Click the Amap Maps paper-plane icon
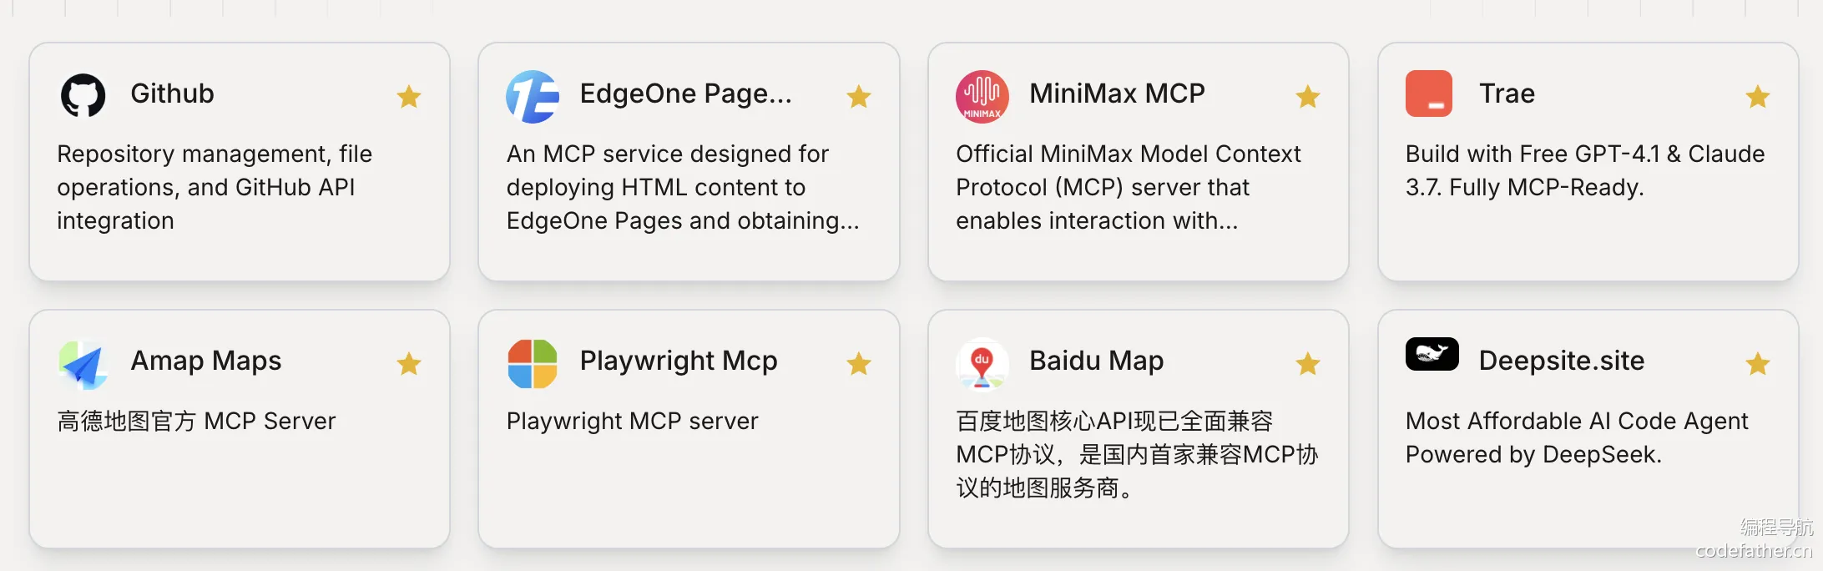Image resolution: width=1823 pixels, height=571 pixels. [x=83, y=365]
